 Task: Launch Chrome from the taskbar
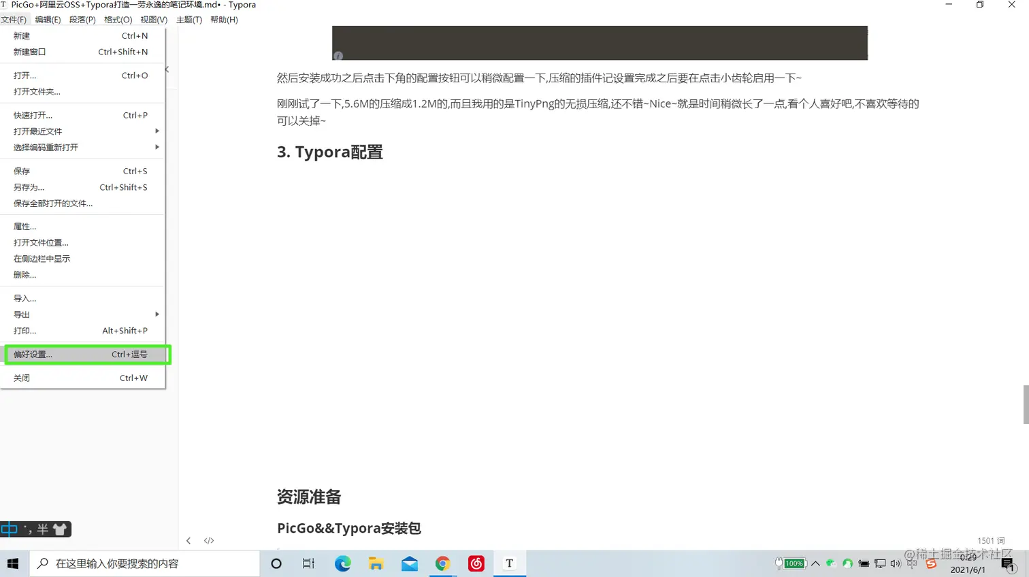(x=442, y=563)
